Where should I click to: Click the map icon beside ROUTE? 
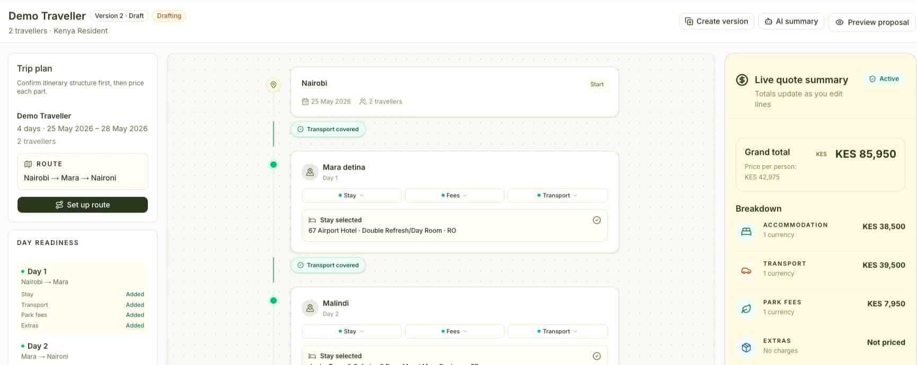(28, 164)
